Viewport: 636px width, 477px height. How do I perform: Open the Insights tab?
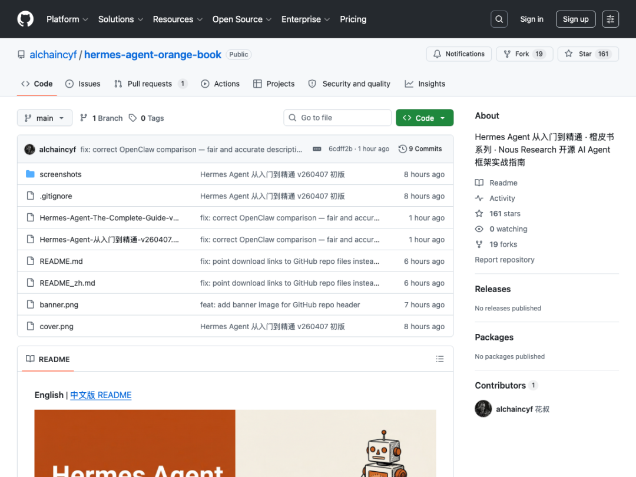425,84
